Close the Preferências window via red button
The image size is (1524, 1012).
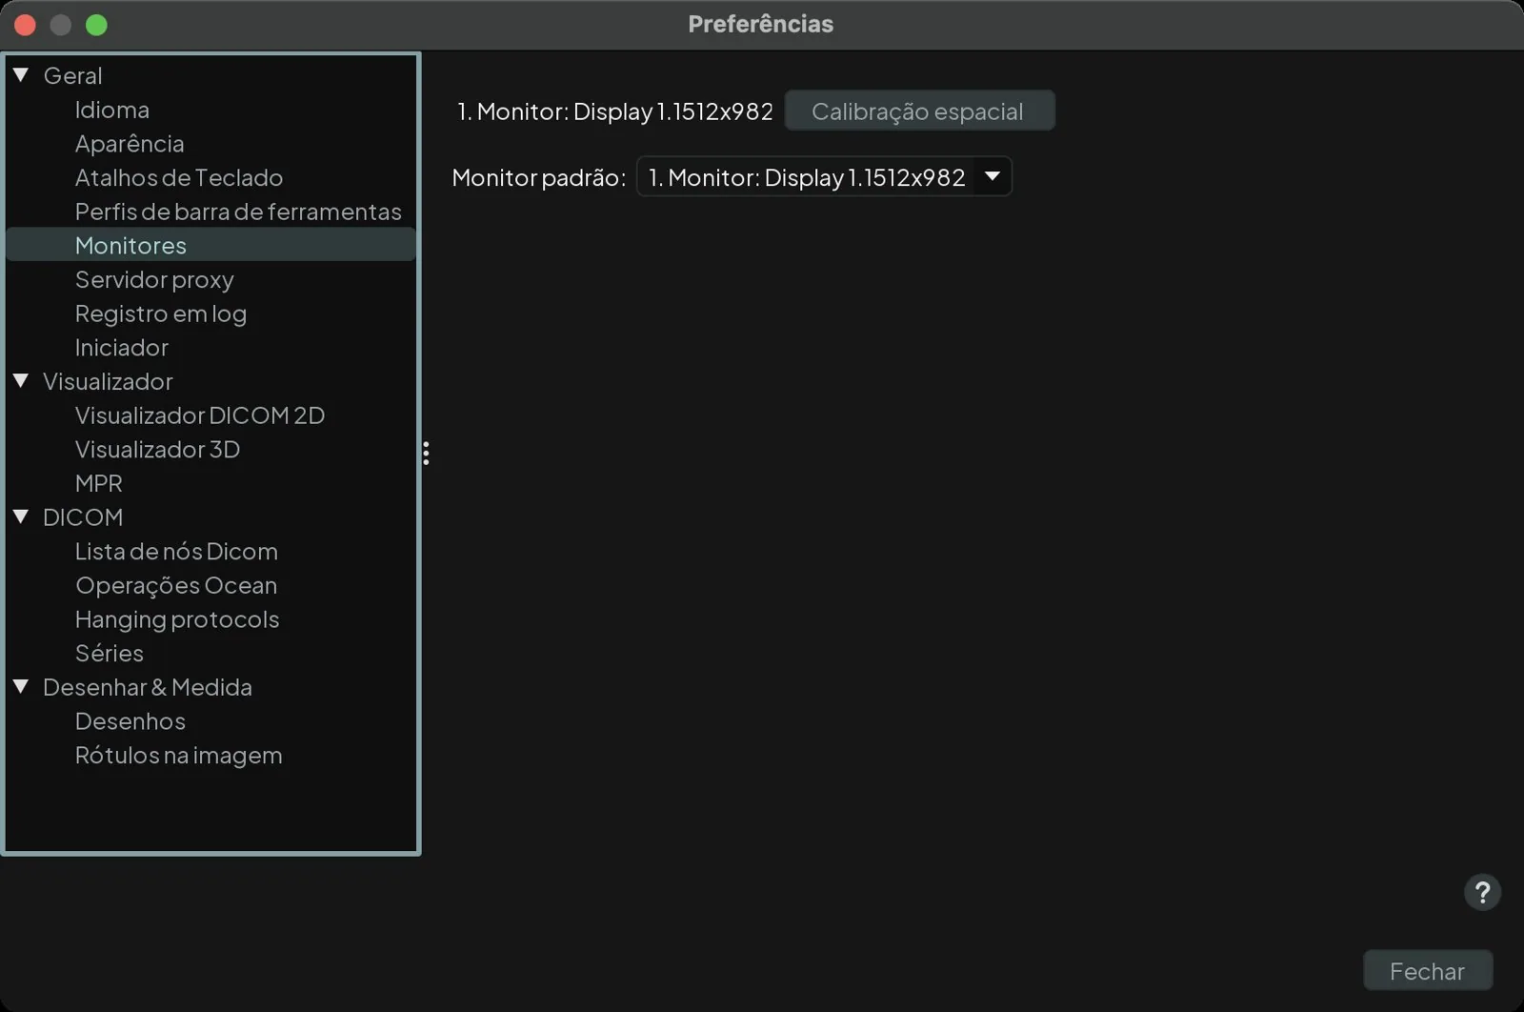[x=26, y=25]
